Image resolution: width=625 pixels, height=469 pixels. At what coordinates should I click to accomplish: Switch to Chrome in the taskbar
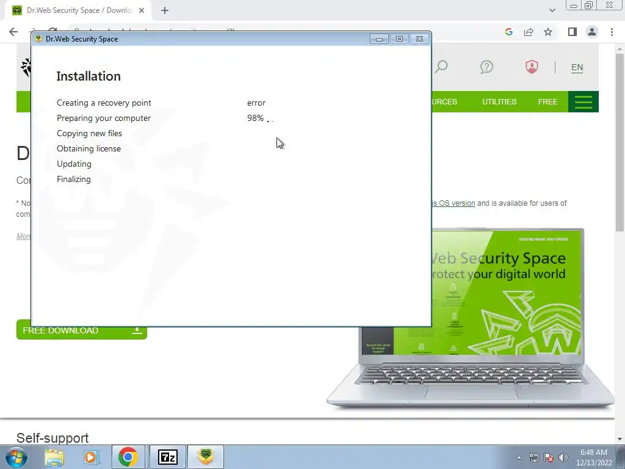pos(128,457)
